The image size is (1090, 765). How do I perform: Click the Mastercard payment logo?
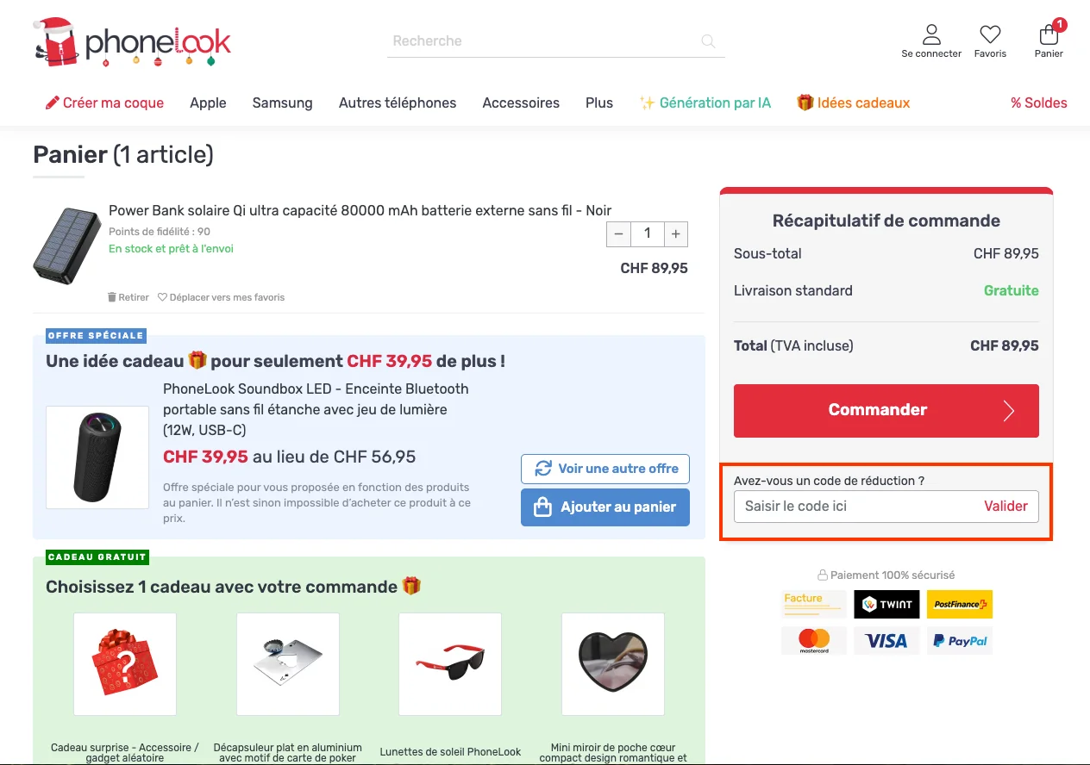pyautogui.click(x=814, y=640)
